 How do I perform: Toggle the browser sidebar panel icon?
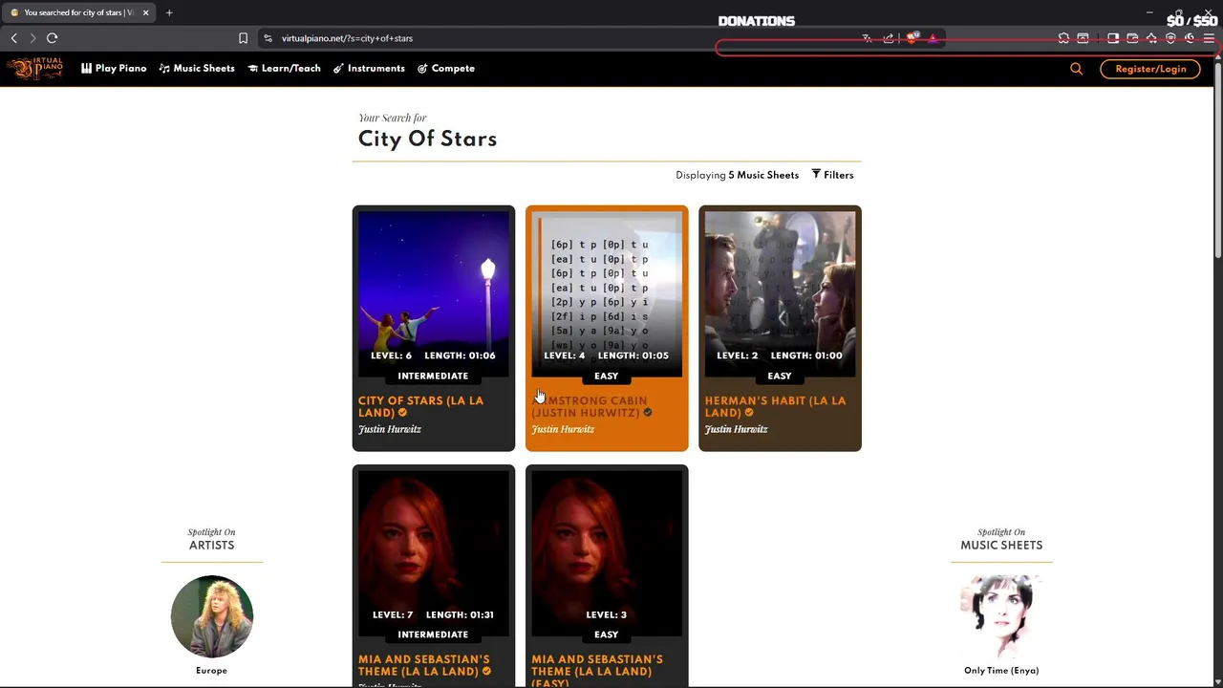pyautogui.click(x=1113, y=38)
